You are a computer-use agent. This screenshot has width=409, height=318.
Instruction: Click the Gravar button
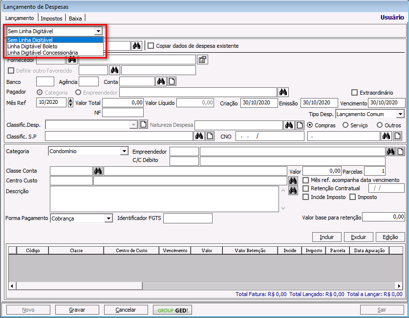77,310
